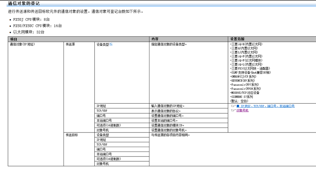Click the KEYENCE(KV系列) entry

point(243,81)
